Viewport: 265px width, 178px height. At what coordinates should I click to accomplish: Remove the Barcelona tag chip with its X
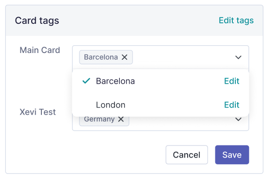point(124,57)
